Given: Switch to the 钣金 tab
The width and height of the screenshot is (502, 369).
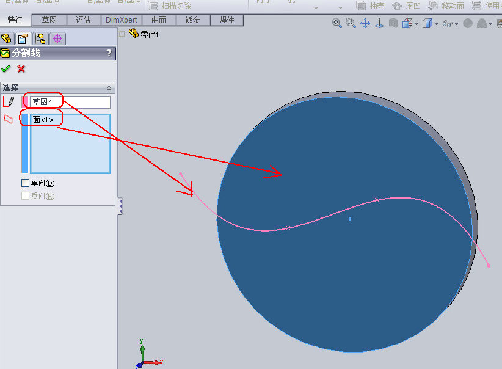Looking at the screenshot, I should (x=193, y=20).
